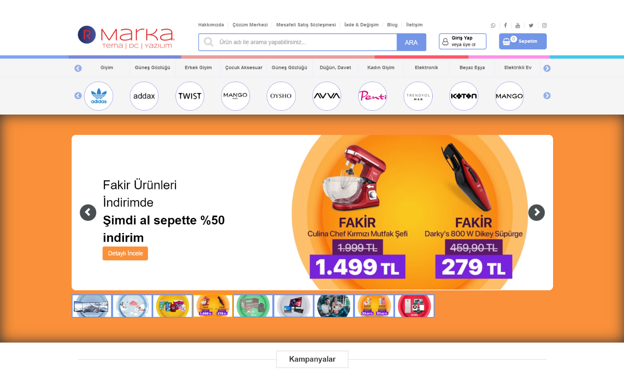Image resolution: width=624 pixels, height=390 pixels.
Task: Go to the next banner slide
Action: [536, 212]
